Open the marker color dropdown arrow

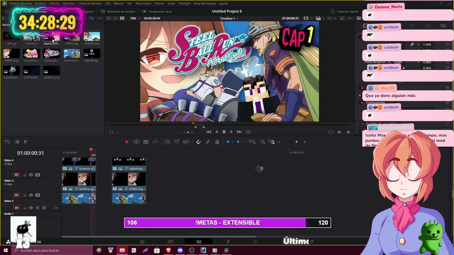point(242,142)
